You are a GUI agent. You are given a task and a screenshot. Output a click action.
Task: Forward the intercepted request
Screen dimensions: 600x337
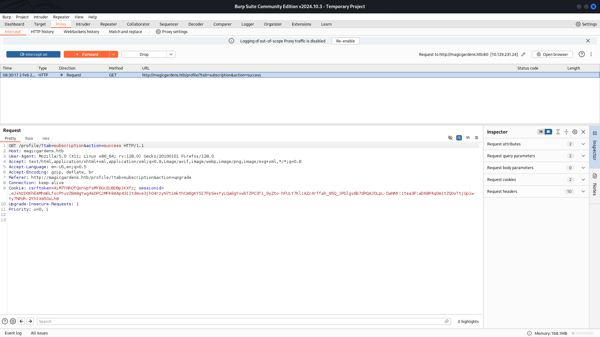[87, 54]
